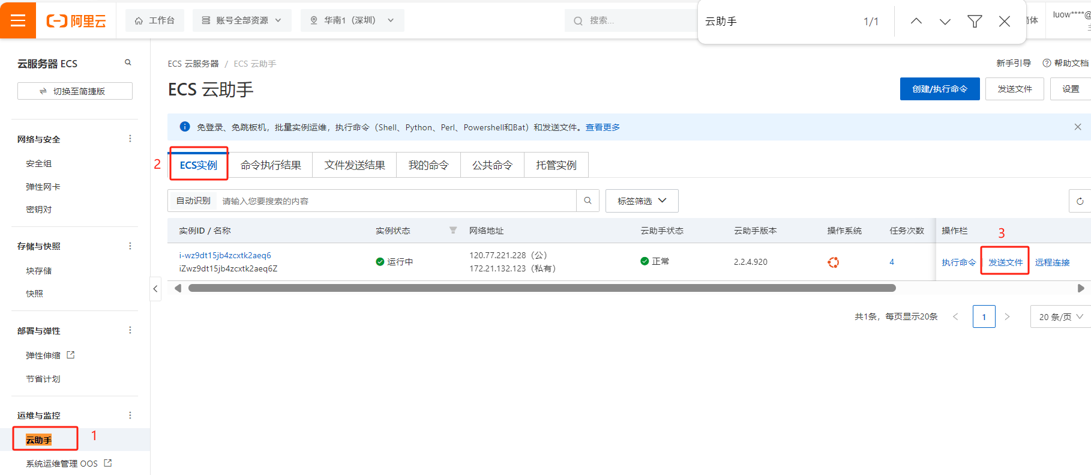Switch to the 公共命令 tab
The image size is (1091, 475).
492,165
